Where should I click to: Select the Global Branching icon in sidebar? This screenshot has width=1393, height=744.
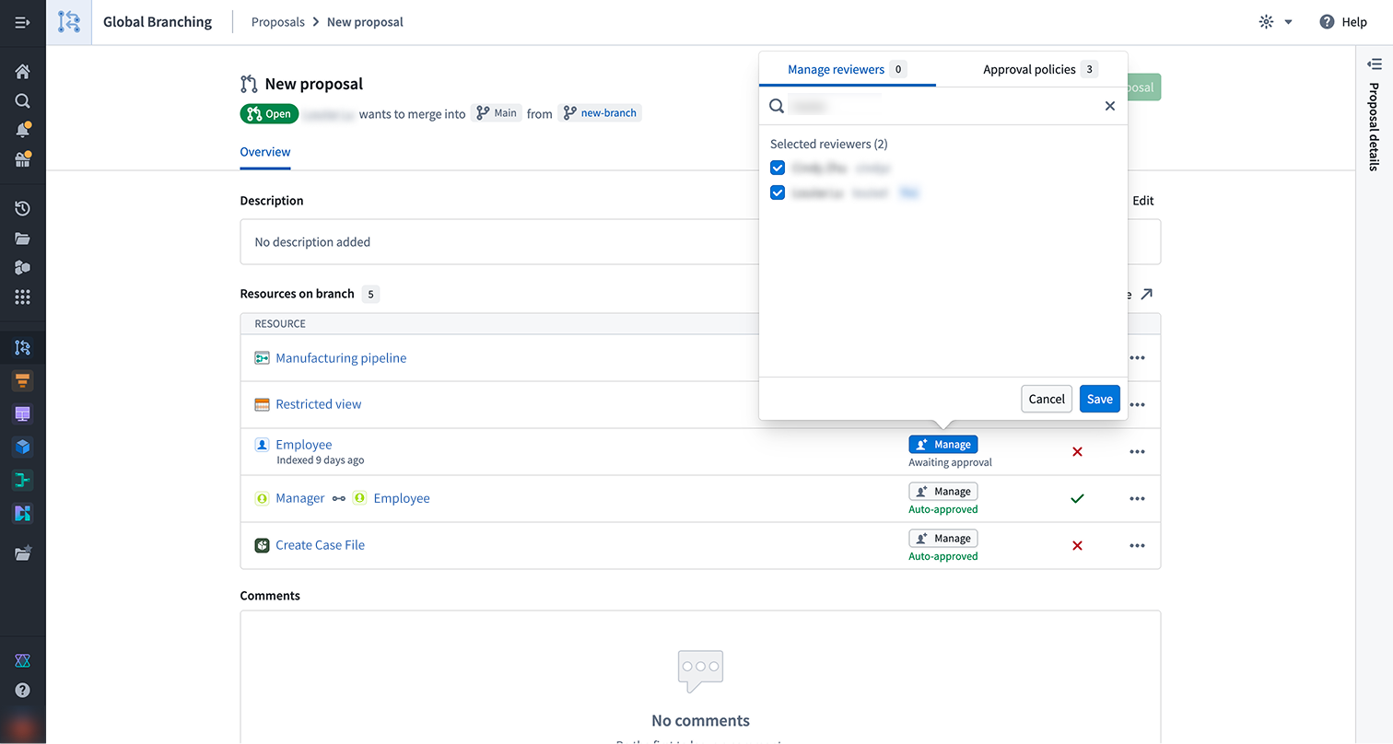(x=22, y=348)
